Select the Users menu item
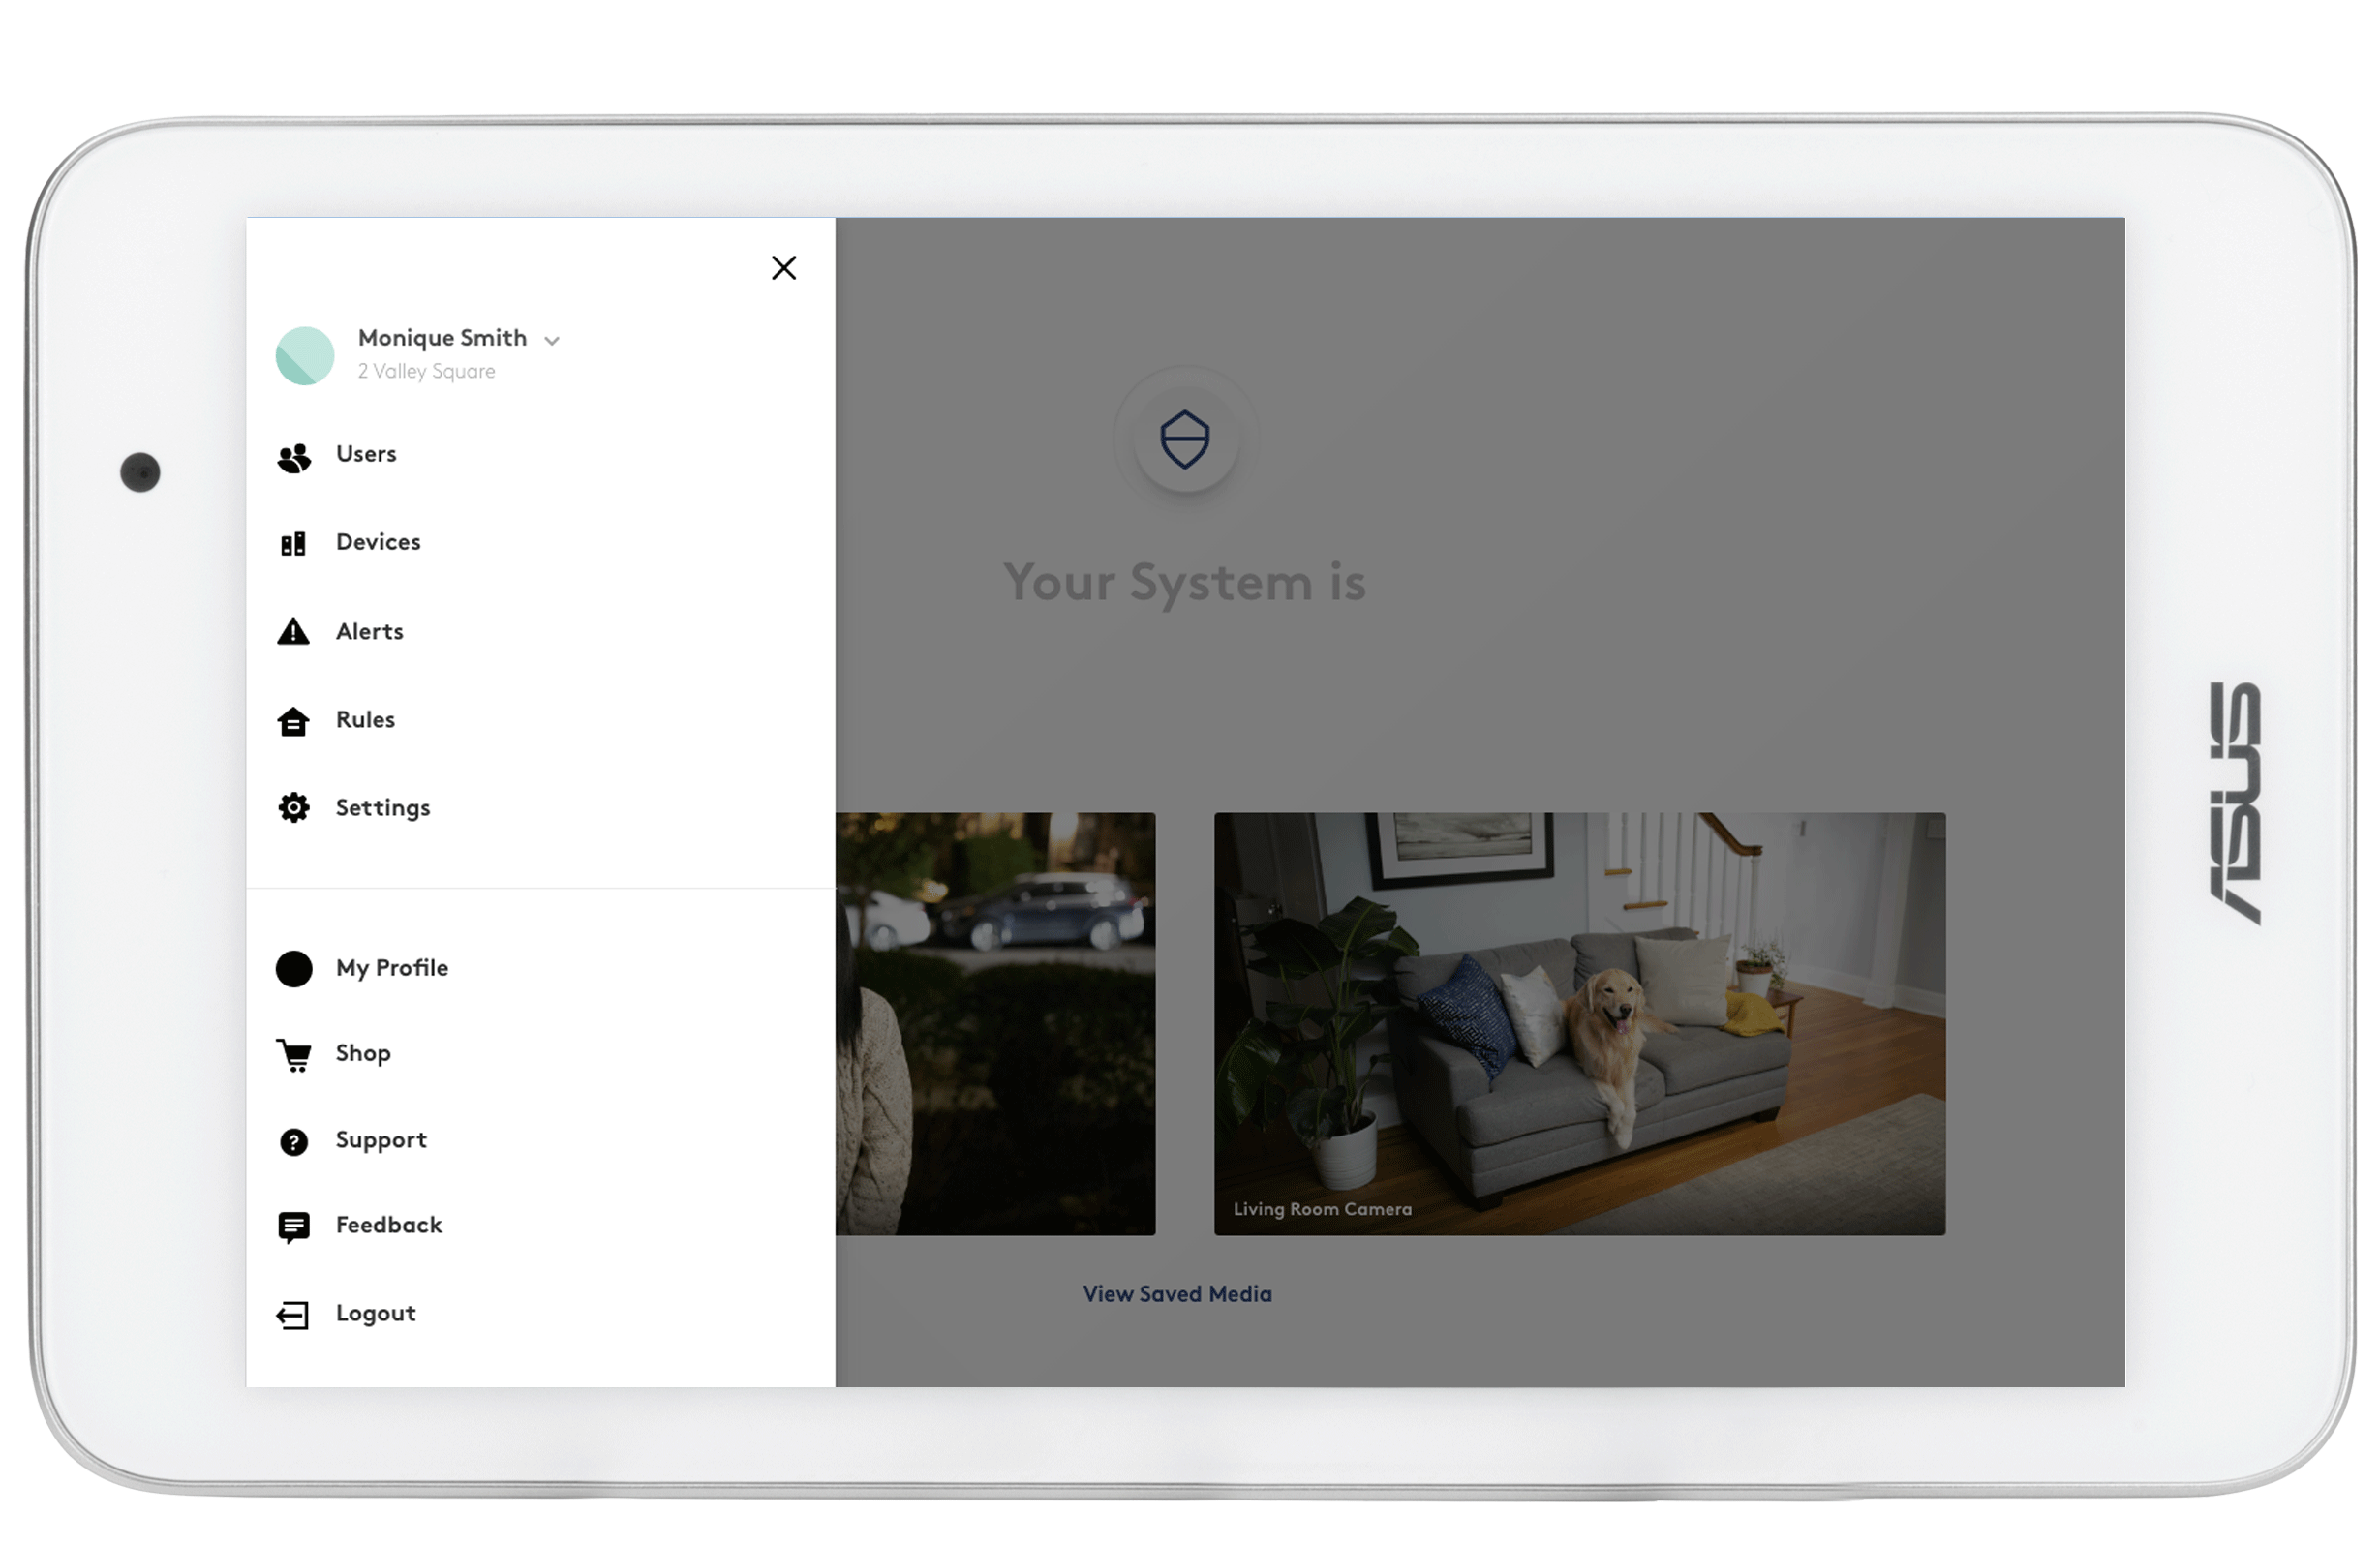This screenshot has width=2380, height=1545. [364, 453]
